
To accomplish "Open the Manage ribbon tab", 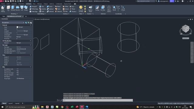I will [40, 4].
